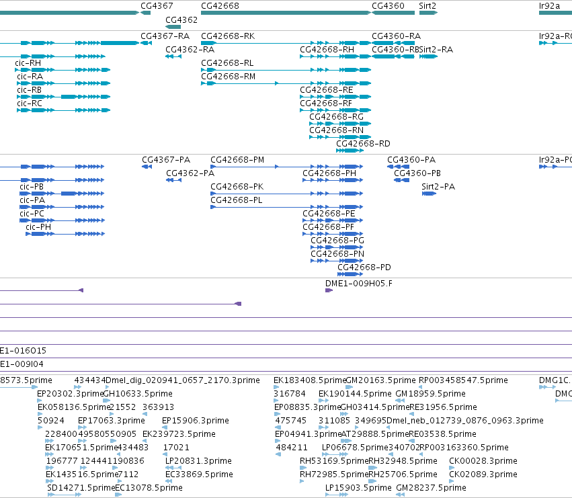The width and height of the screenshot is (572, 498).
Task: Select protein cic-PH
Action: coord(38,228)
